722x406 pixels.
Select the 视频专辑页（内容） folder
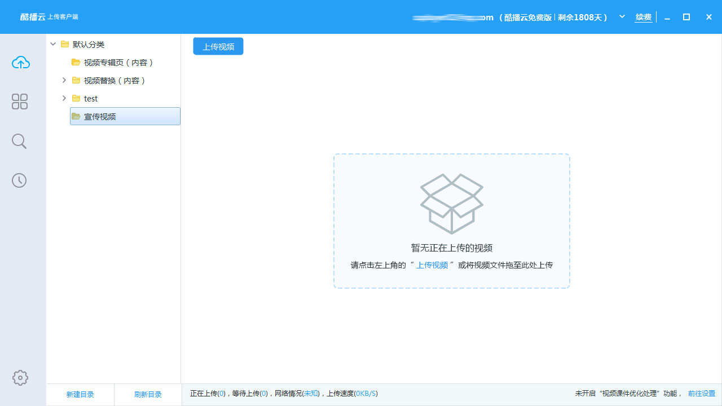[x=118, y=63]
